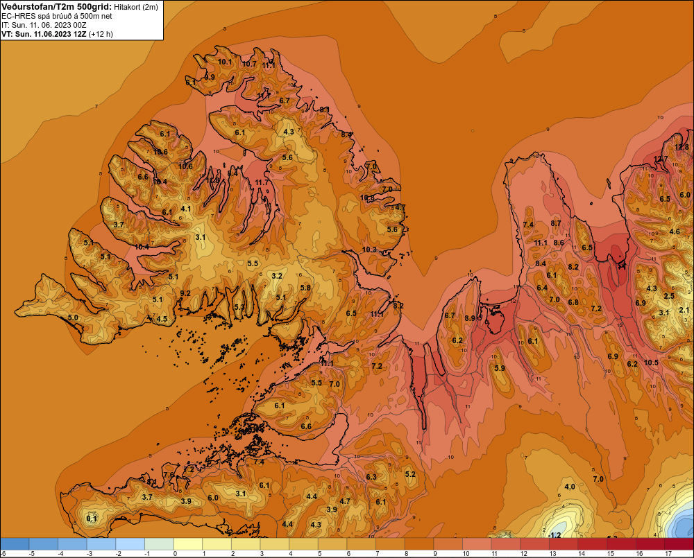The height and width of the screenshot is (558, 694).
Task: Select the legend swatch between 11 and 12
Action: [x=506, y=544]
